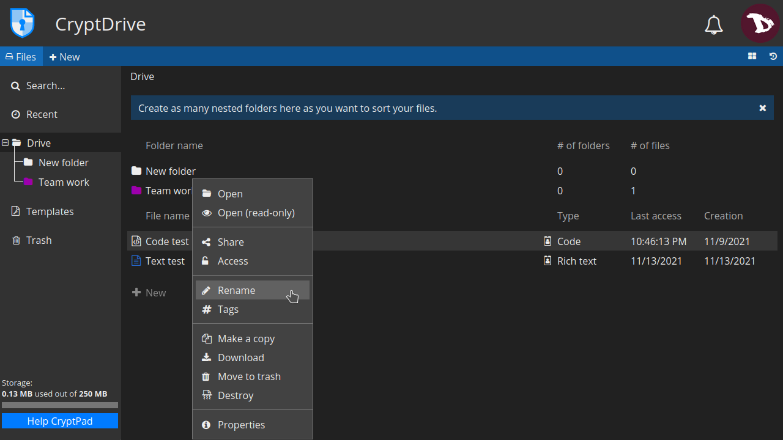This screenshot has height=440, width=783.
Task: Click owner icon beside Rich text type
Action: [x=548, y=261]
